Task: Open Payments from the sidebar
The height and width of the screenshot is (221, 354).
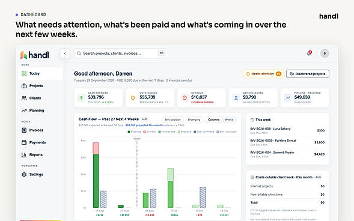Action: [40, 142]
